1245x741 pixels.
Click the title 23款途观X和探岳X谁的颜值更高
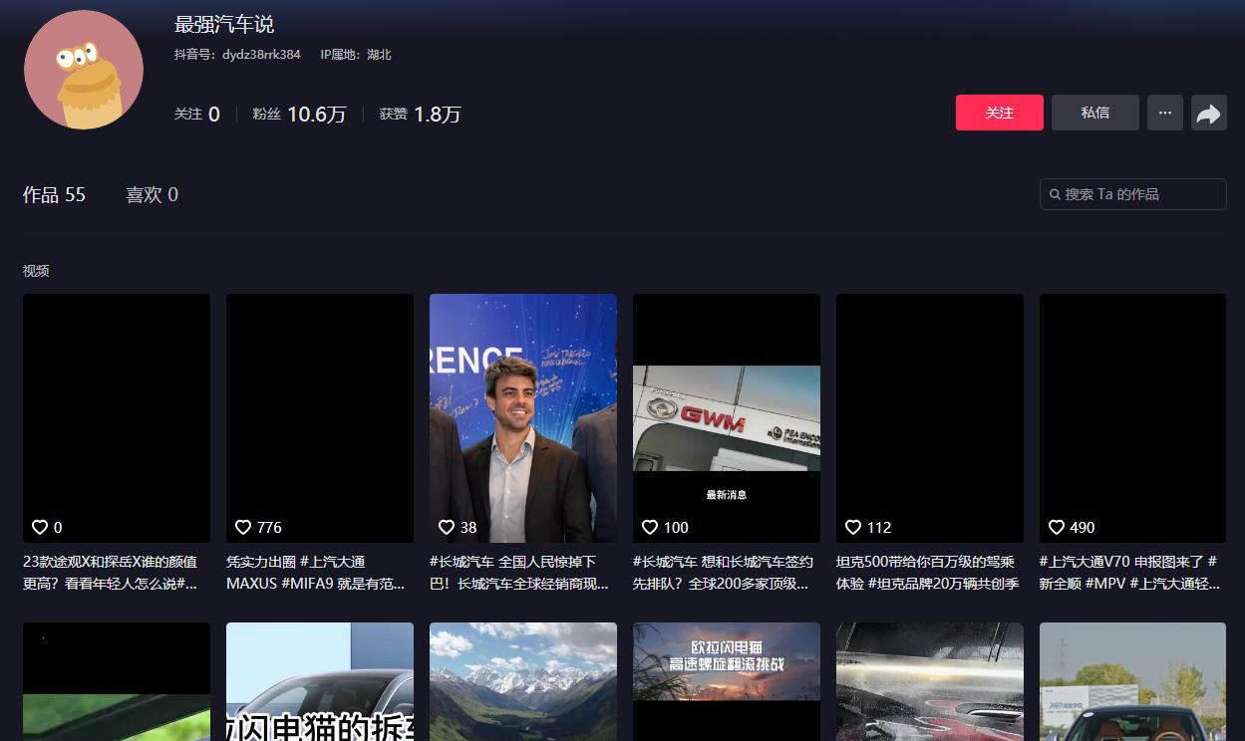(111, 573)
